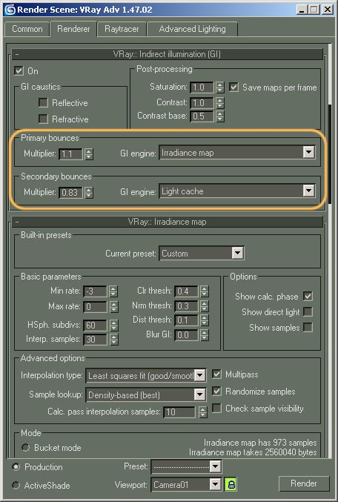The image size is (338, 502).
Task: Click the Nrm thresh field
Action: tap(187, 306)
